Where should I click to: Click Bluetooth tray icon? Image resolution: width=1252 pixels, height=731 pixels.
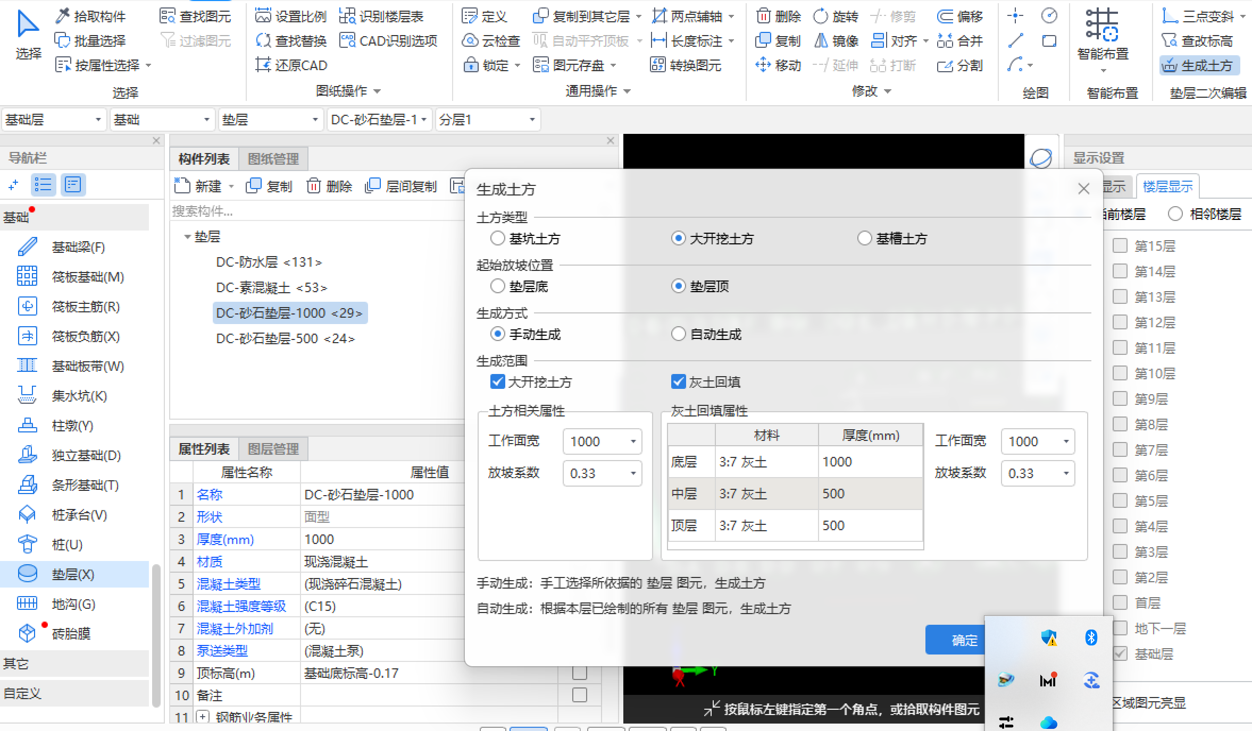point(1091,637)
